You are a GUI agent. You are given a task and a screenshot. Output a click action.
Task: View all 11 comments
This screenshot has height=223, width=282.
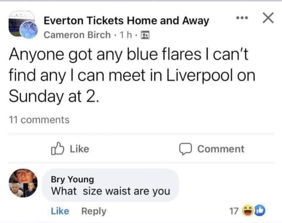[x=39, y=120]
